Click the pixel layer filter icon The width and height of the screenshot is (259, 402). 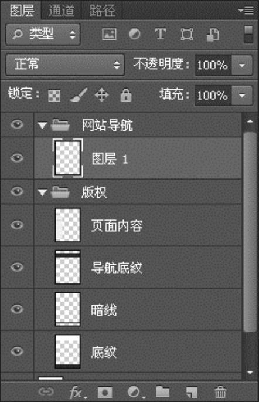[109, 34]
